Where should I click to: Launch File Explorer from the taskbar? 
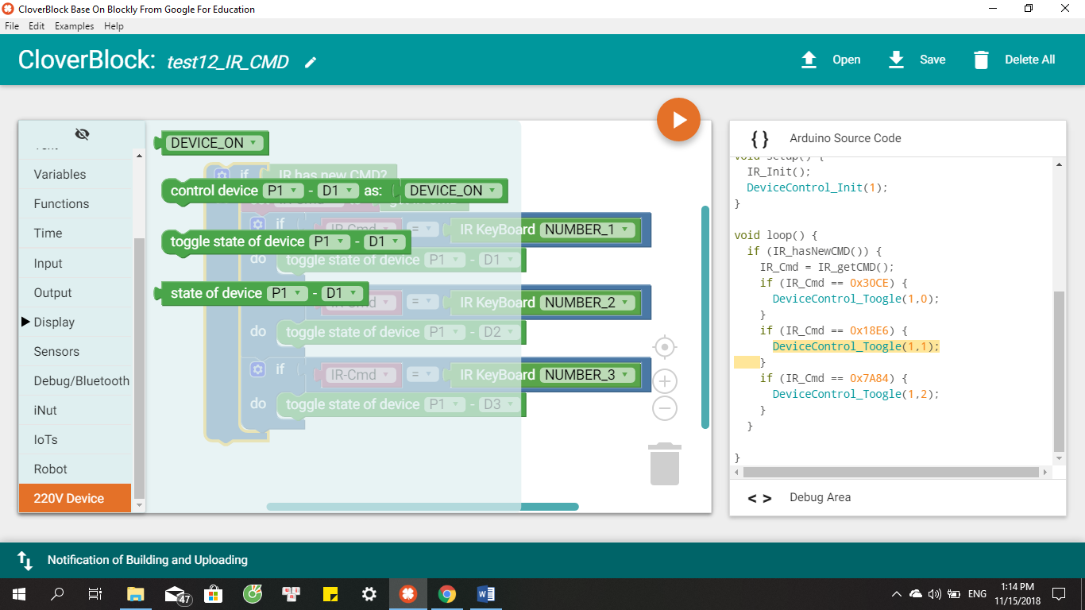pos(136,594)
